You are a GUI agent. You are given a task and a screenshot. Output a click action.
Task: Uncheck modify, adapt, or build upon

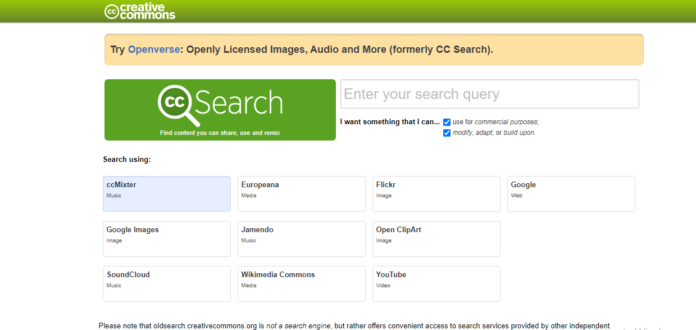point(447,133)
